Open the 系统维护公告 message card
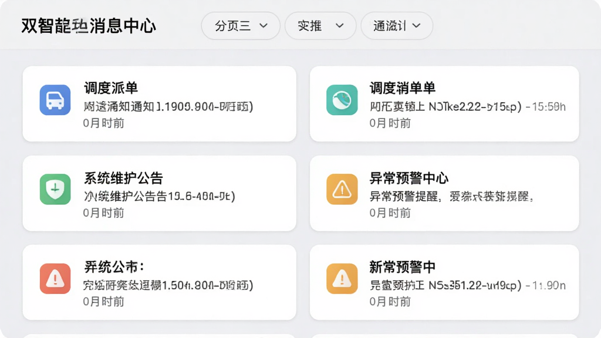601x338 pixels. [x=160, y=193]
